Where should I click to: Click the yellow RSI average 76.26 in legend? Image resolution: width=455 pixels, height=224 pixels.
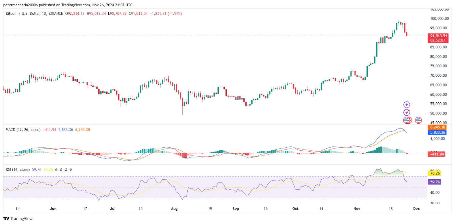(x=48, y=170)
